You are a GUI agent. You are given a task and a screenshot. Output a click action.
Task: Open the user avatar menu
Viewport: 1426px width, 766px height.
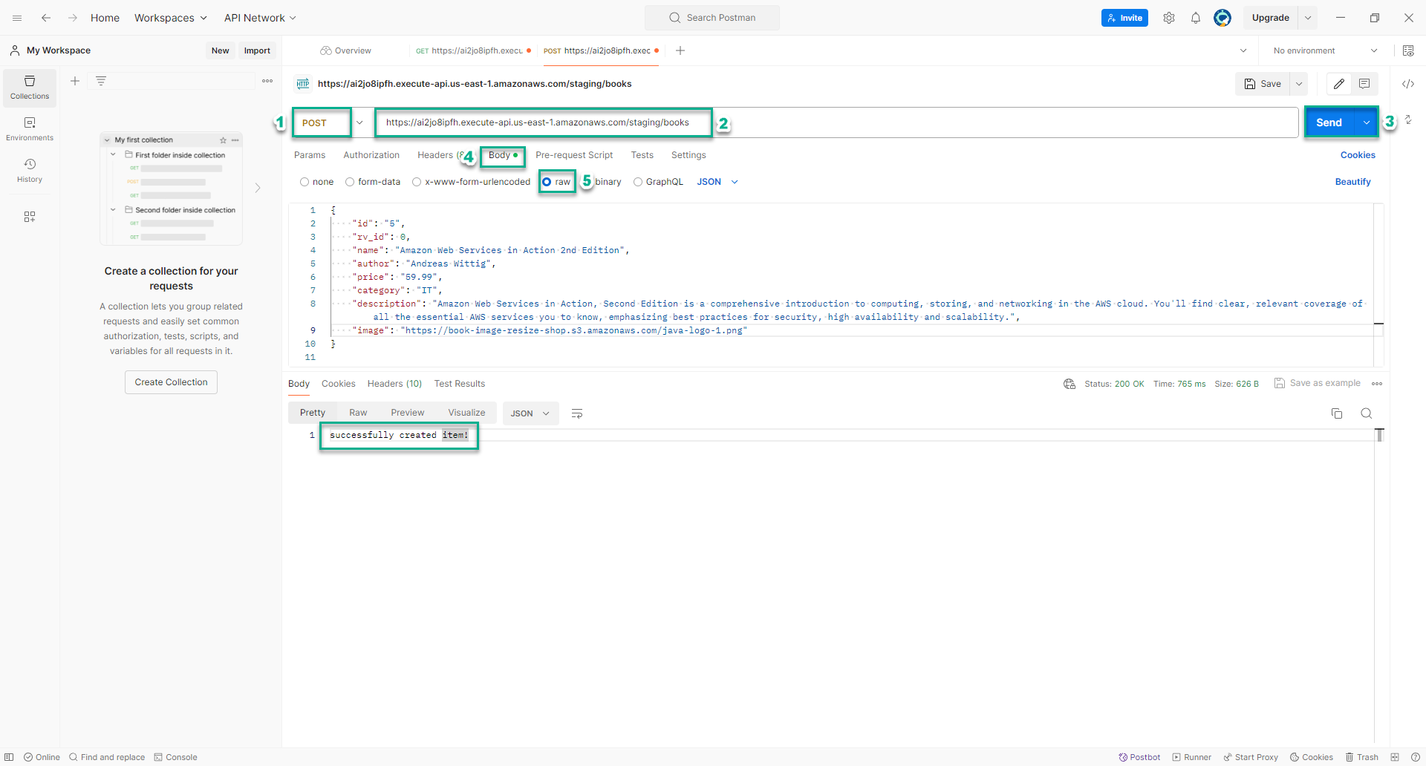click(x=1222, y=18)
